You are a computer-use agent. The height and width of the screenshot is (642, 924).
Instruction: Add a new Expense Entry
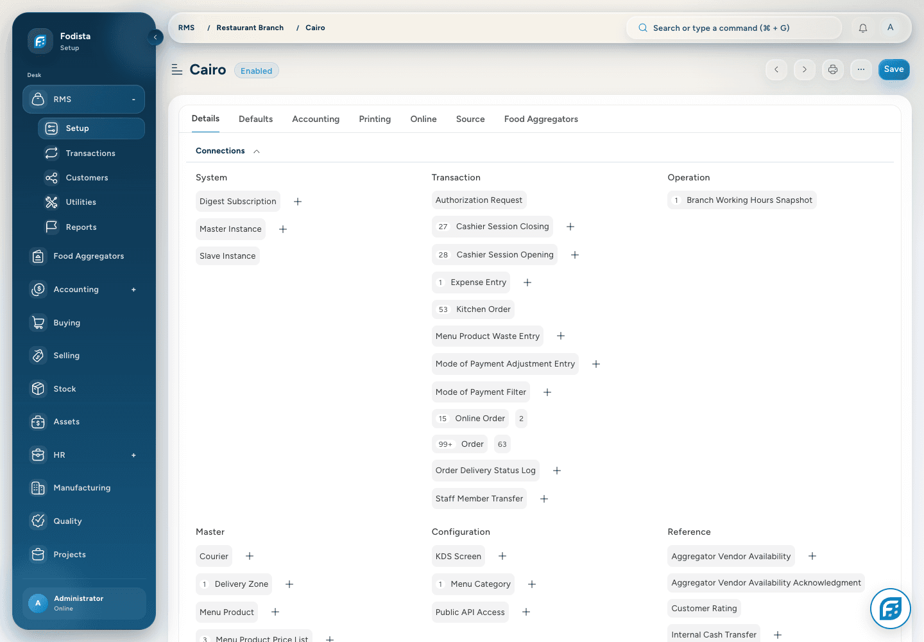[527, 282]
